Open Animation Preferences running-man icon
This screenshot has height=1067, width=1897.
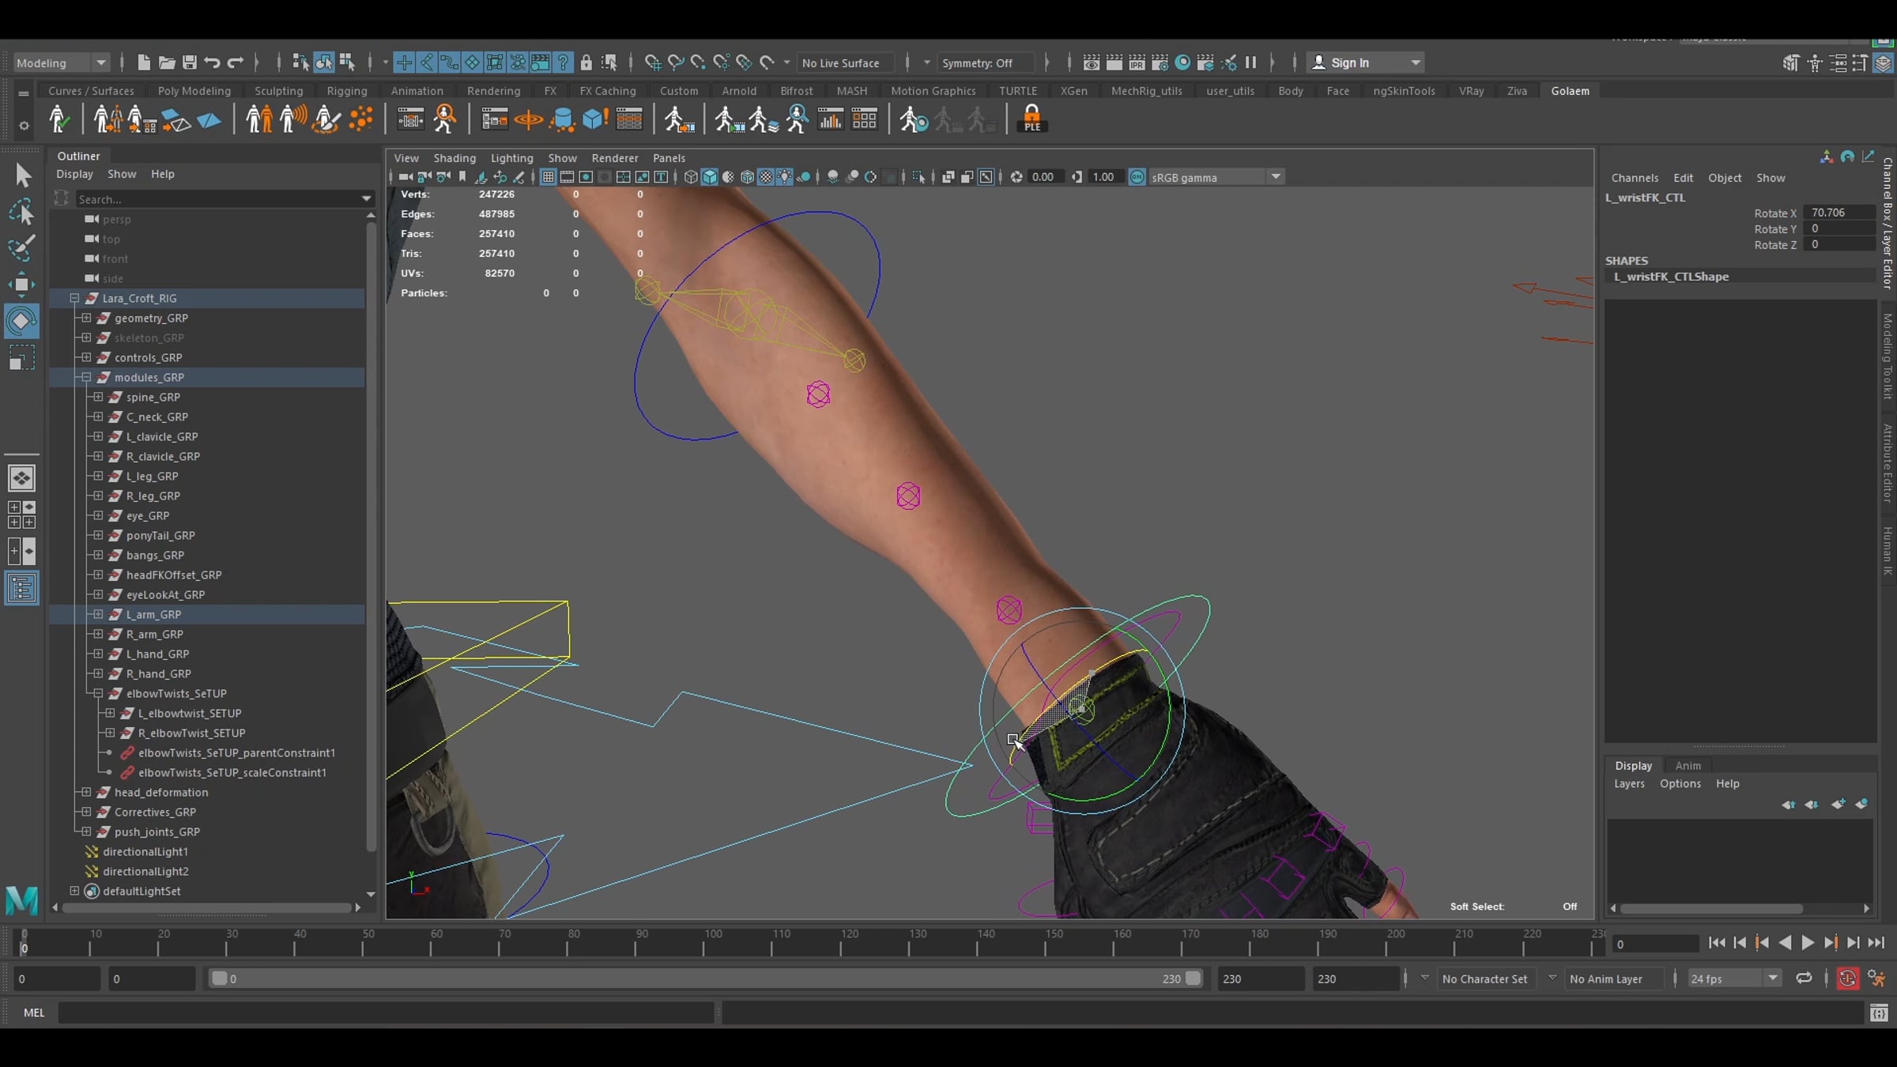1877,978
